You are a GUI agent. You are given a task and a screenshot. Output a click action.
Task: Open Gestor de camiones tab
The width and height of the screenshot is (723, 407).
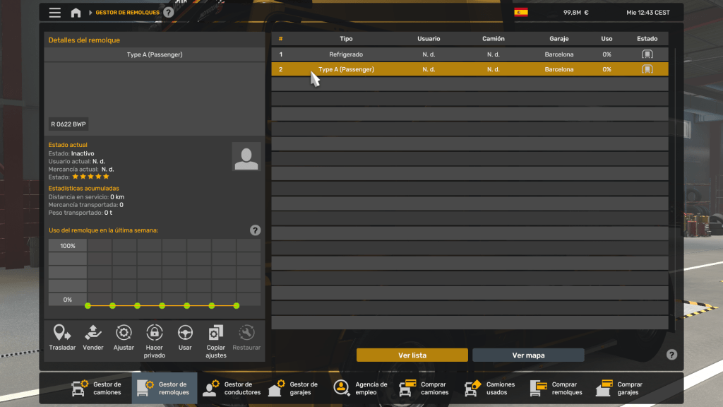97,388
